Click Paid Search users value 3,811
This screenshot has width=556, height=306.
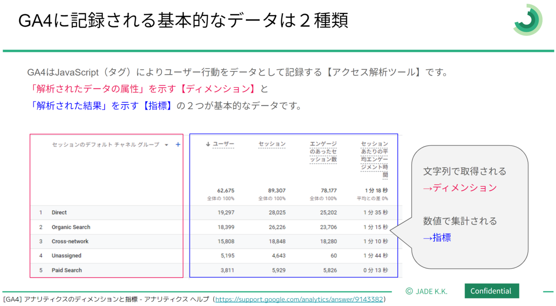(x=227, y=270)
